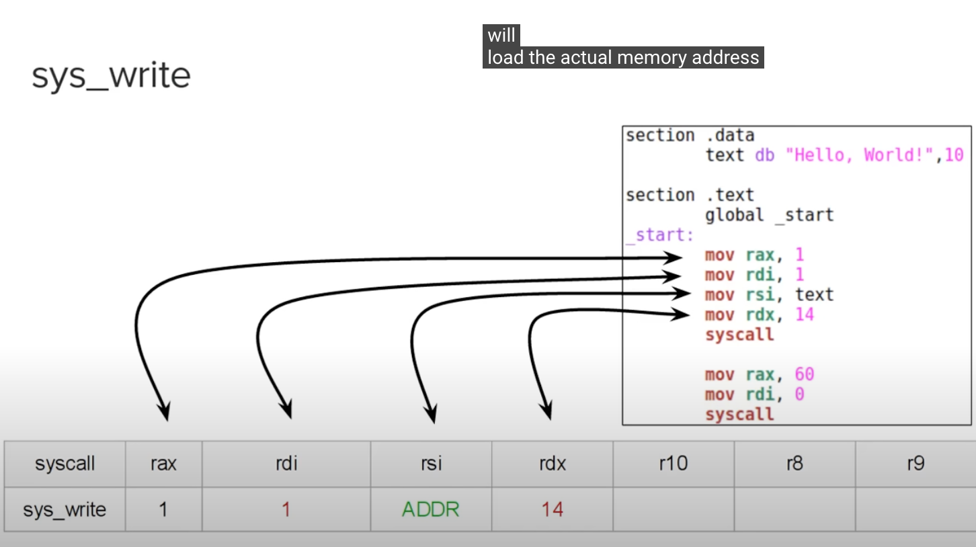Click the 'r8' column header

click(795, 464)
